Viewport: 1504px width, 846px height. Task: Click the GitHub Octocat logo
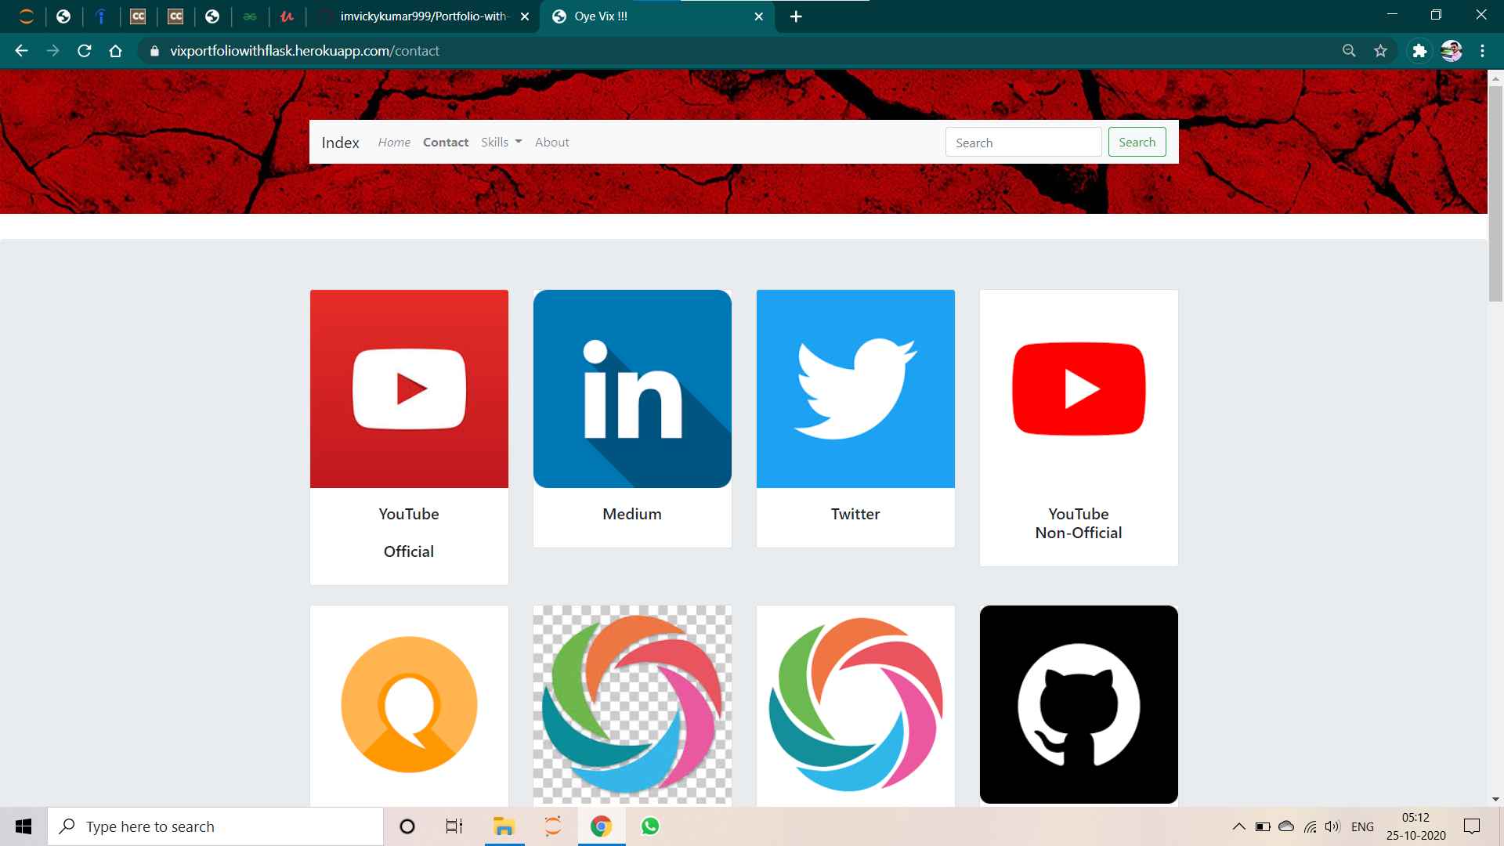pos(1079,704)
